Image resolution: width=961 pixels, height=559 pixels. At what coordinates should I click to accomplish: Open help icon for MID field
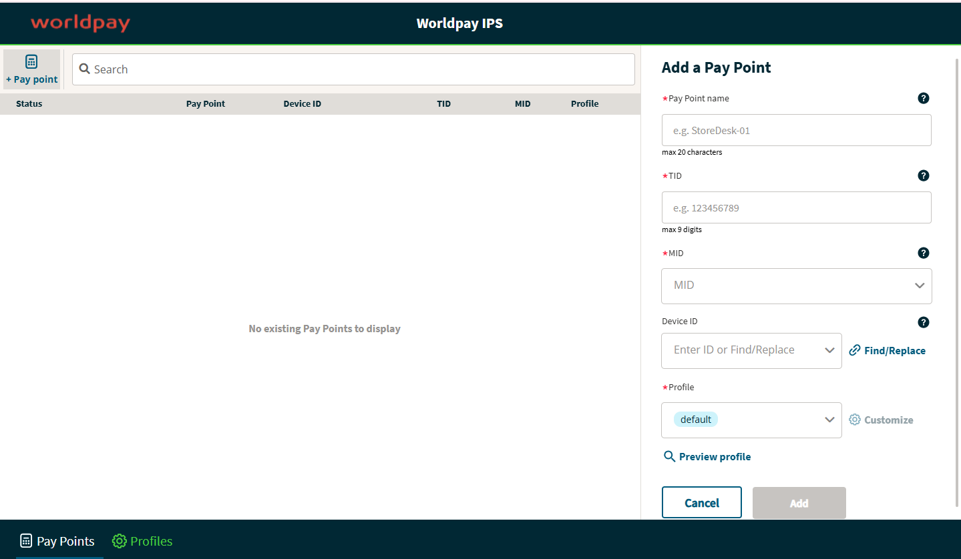point(923,253)
